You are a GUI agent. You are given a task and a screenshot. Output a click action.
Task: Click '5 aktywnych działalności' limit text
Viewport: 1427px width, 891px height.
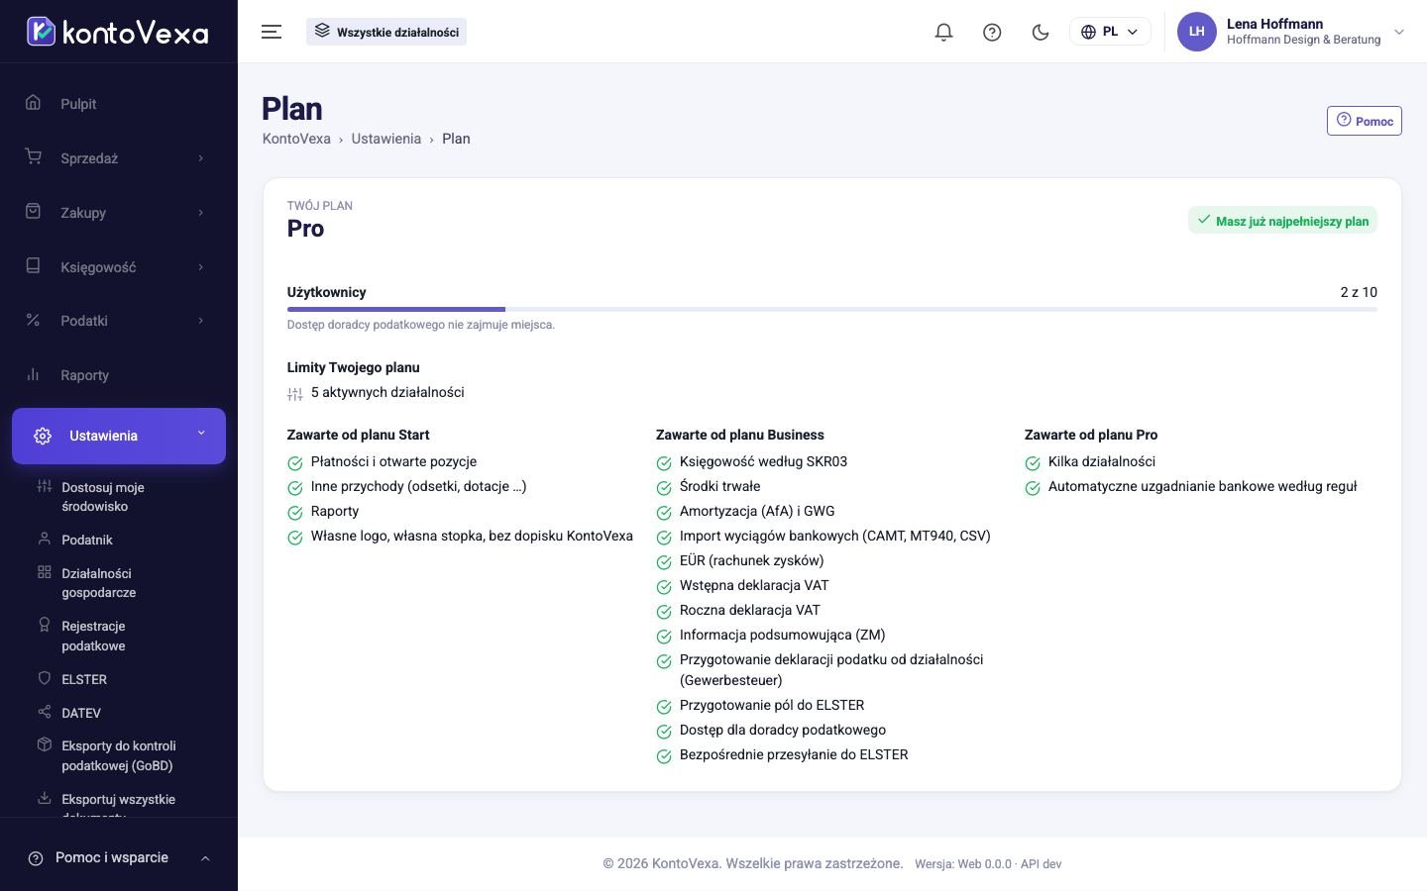pos(387,392)
